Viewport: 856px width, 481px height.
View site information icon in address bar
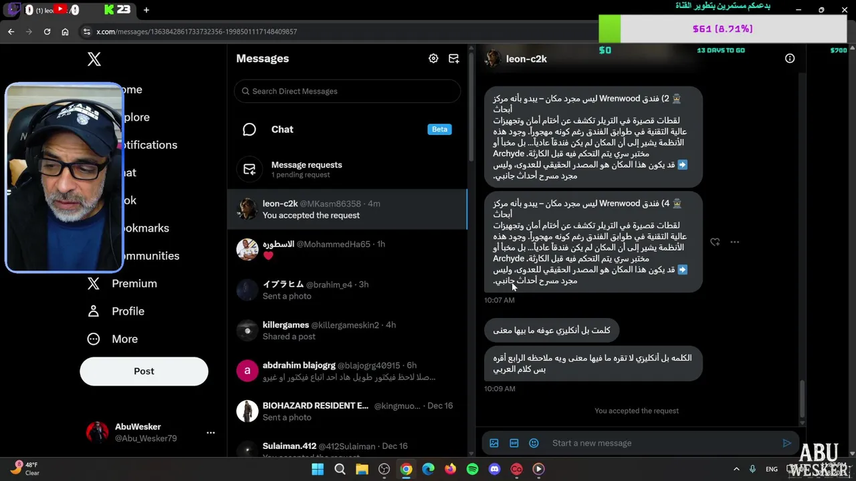pyautogui.click(x=86, y=31)
